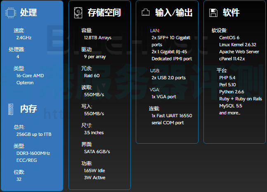Click the floppy disk icon beside 软件
Image resolution: width=267 pixels, height=192 pixels.
213,12
